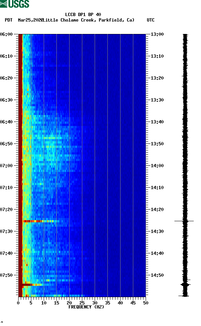The width and height of the screenshot is (201, 326).
Task: Click the 15 Hz frequency tick label
Action: [56, 303]
